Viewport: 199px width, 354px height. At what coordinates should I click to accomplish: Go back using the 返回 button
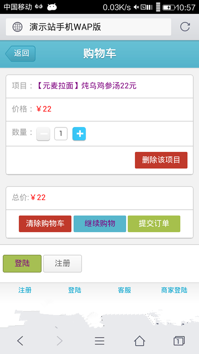[x=20, y=54]
